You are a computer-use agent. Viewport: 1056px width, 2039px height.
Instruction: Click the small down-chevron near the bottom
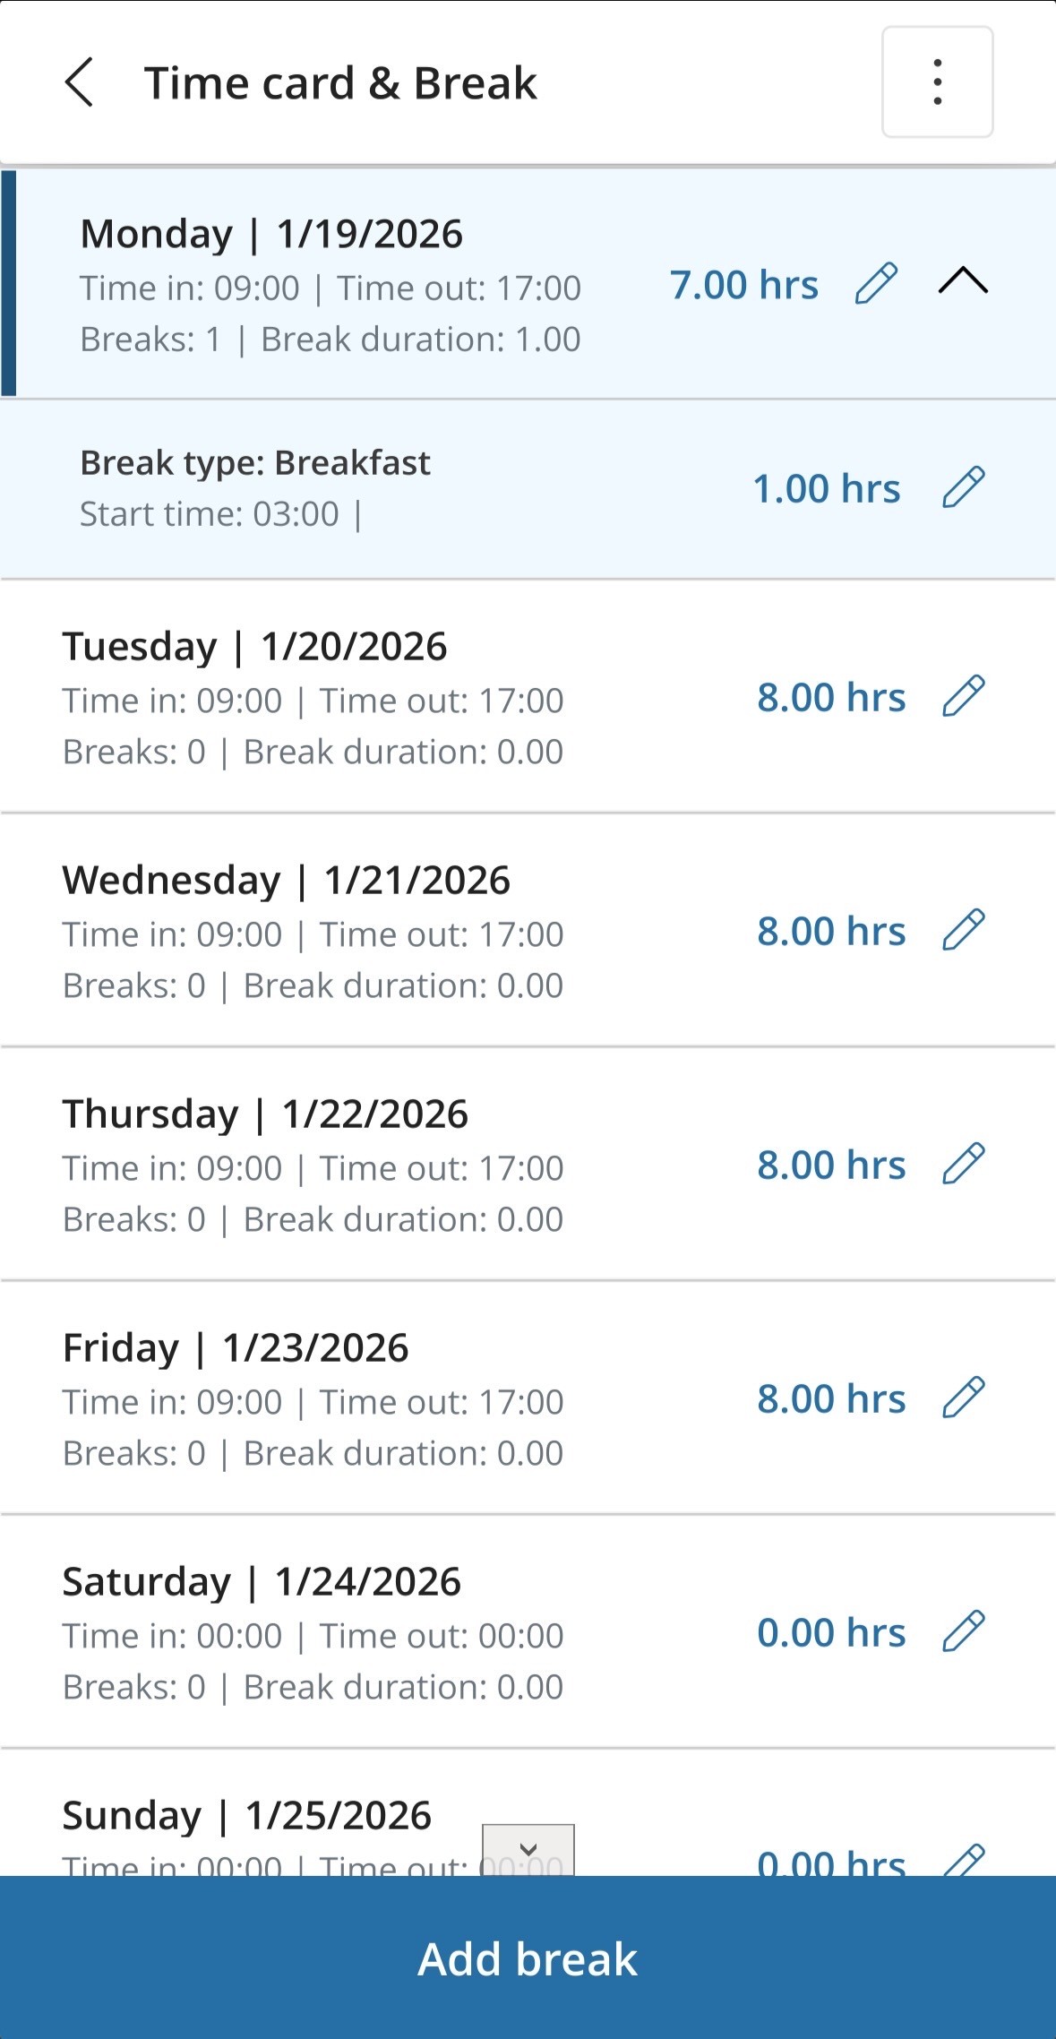click(528, 1849)
